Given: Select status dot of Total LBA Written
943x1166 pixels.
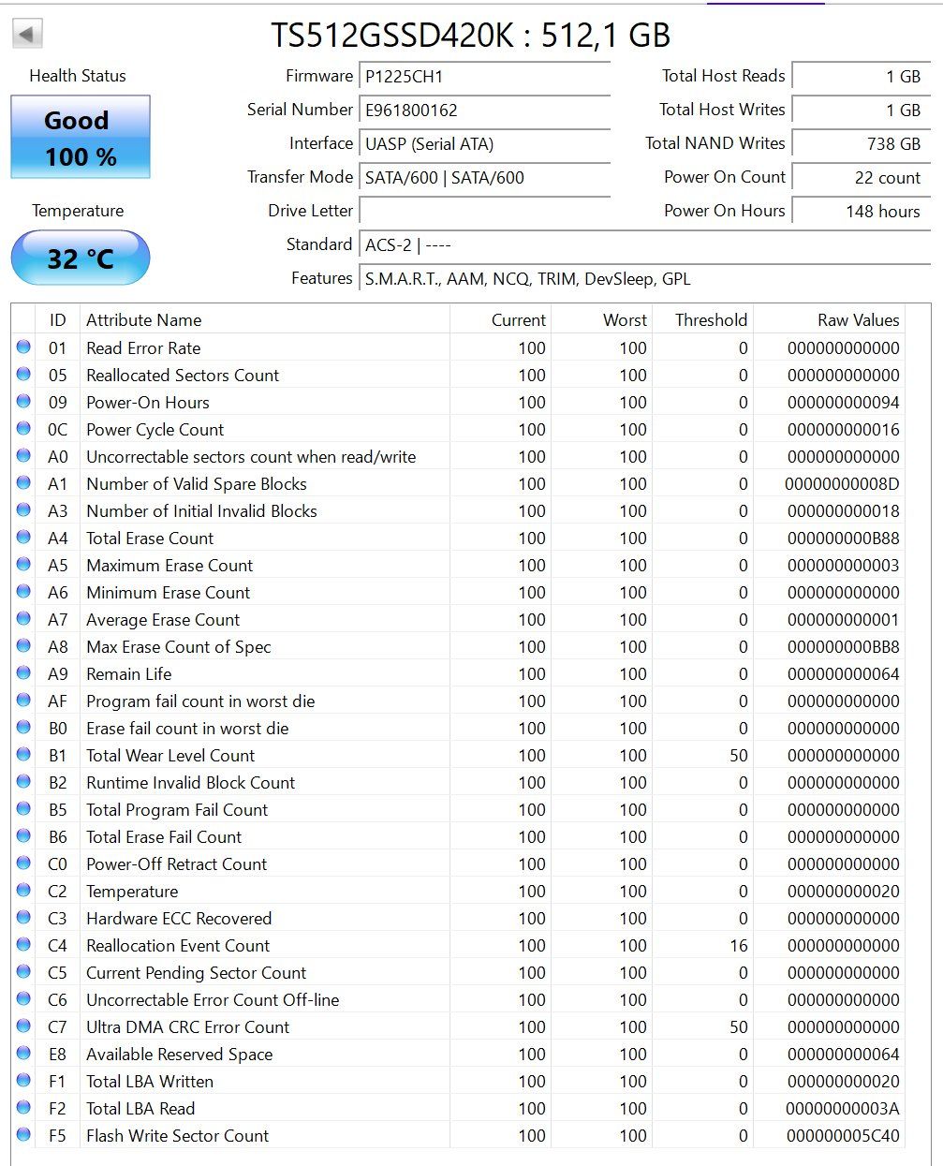Looking at the screenshot, I should (23, 1081).
